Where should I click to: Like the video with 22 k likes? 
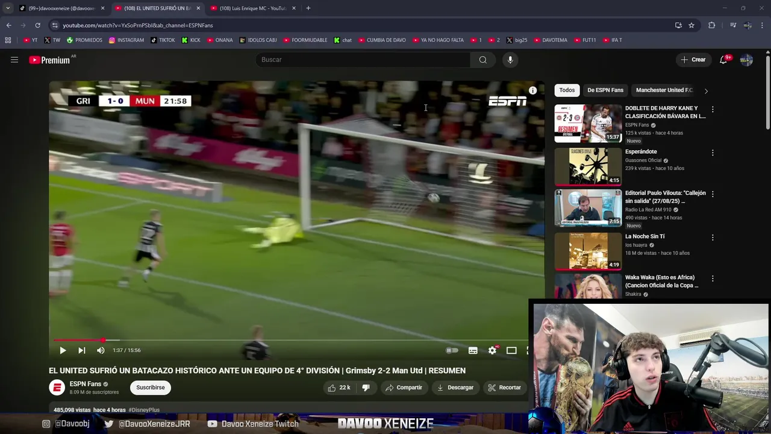(339, 388)
